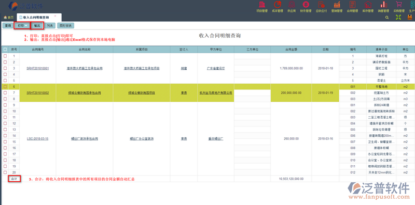The height and width of the screenshot is (205, 415).
Task: Click the 输出 export button
Action: tap(37, 25)
